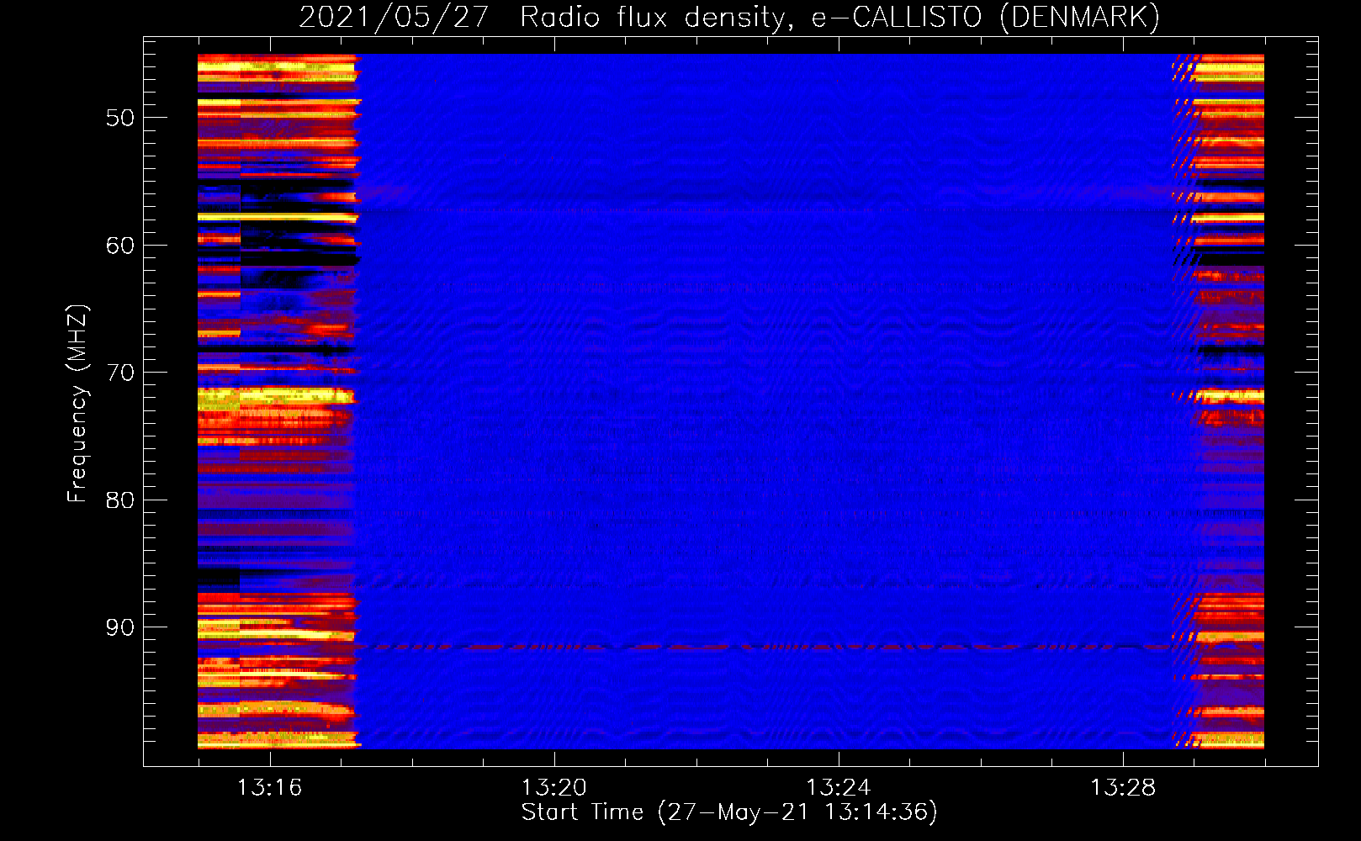Click the 80 MHz frequency tick label
The image size is (1361, 841).
pyautogui.click(x=120, y=500)
